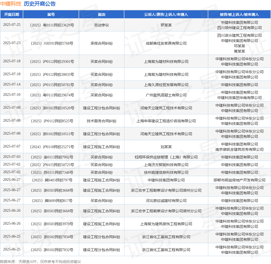
Task: Click the date 2025-07-23
Action: [x=12, y=43]
